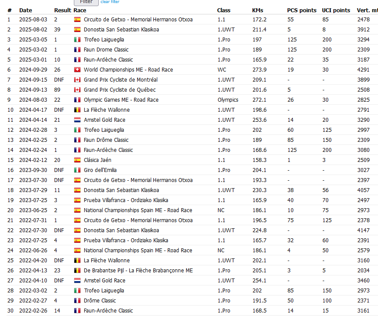Viewport: 378px width, 316px height.
Task: Click France flag beside Drôme Classic 2022
Action: click(77, 301)
